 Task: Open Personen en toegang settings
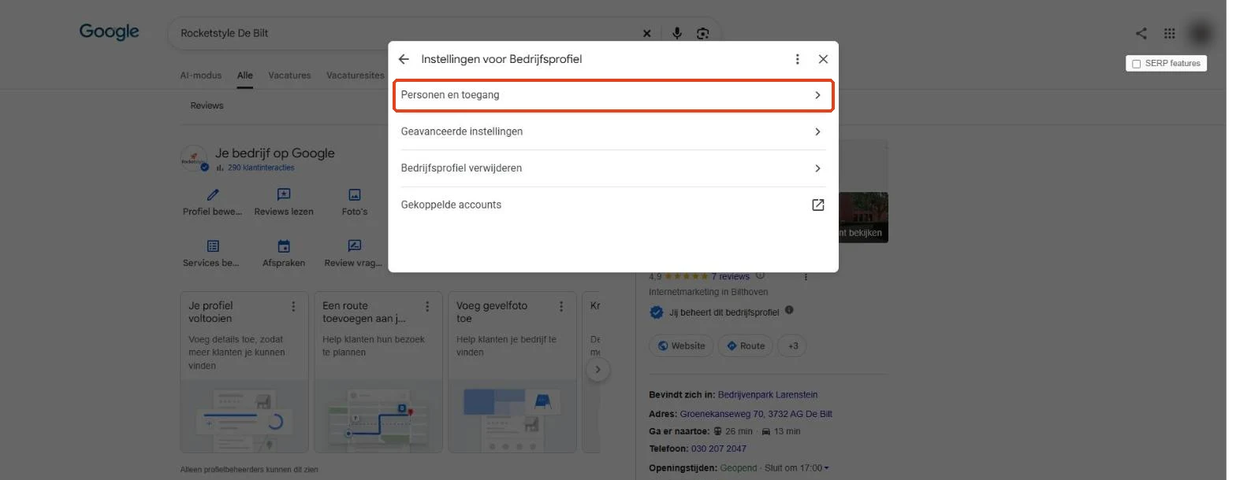[x=612, y=95]
